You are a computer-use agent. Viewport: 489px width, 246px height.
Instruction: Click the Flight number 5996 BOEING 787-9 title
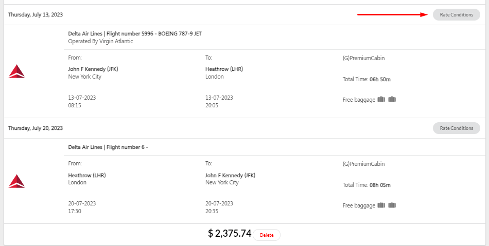pos(135,33)
